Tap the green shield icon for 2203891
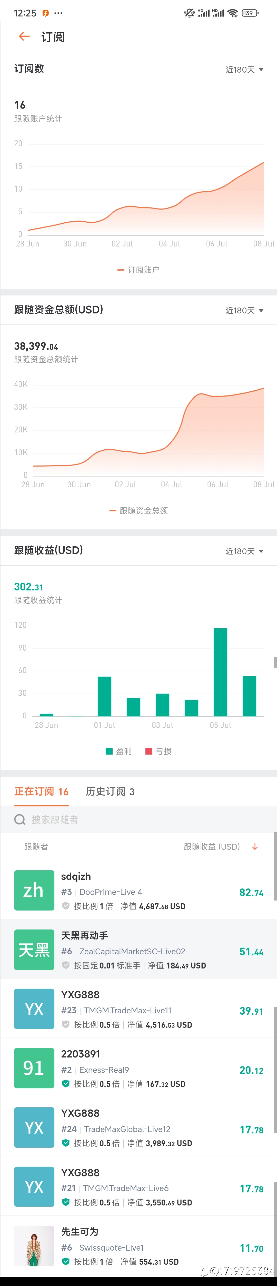 65,1084
